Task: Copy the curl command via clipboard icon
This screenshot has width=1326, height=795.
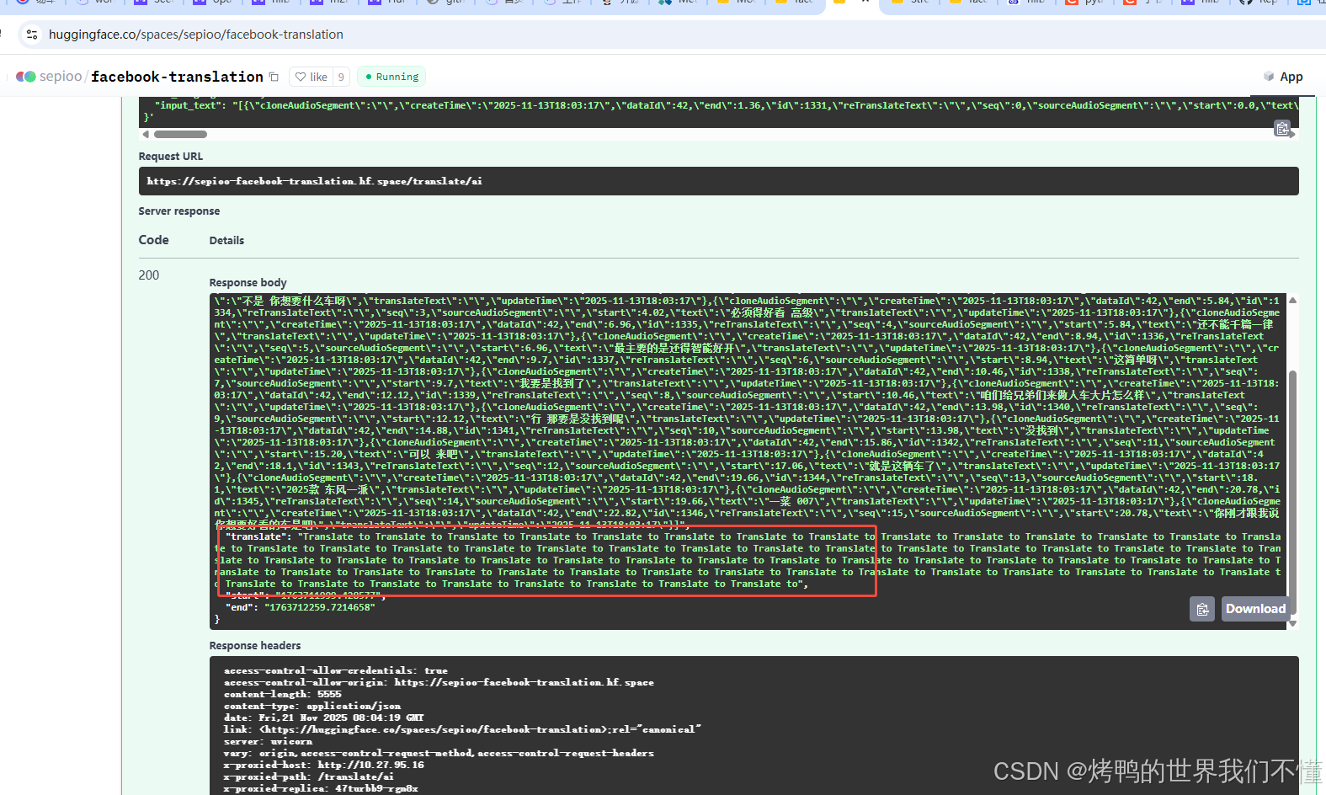Action: [1282, 129]
